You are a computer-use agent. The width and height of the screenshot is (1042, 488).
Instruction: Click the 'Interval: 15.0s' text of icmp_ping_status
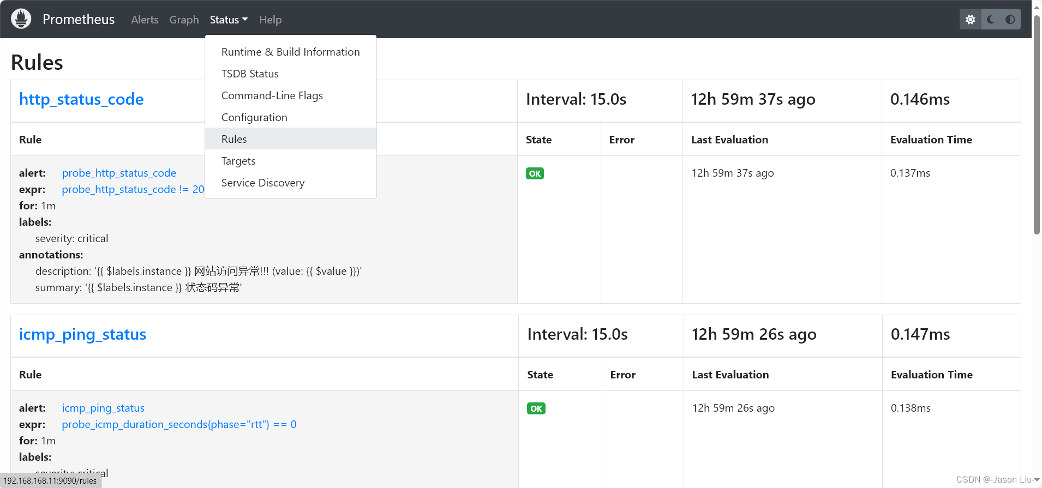click(577, 334)
